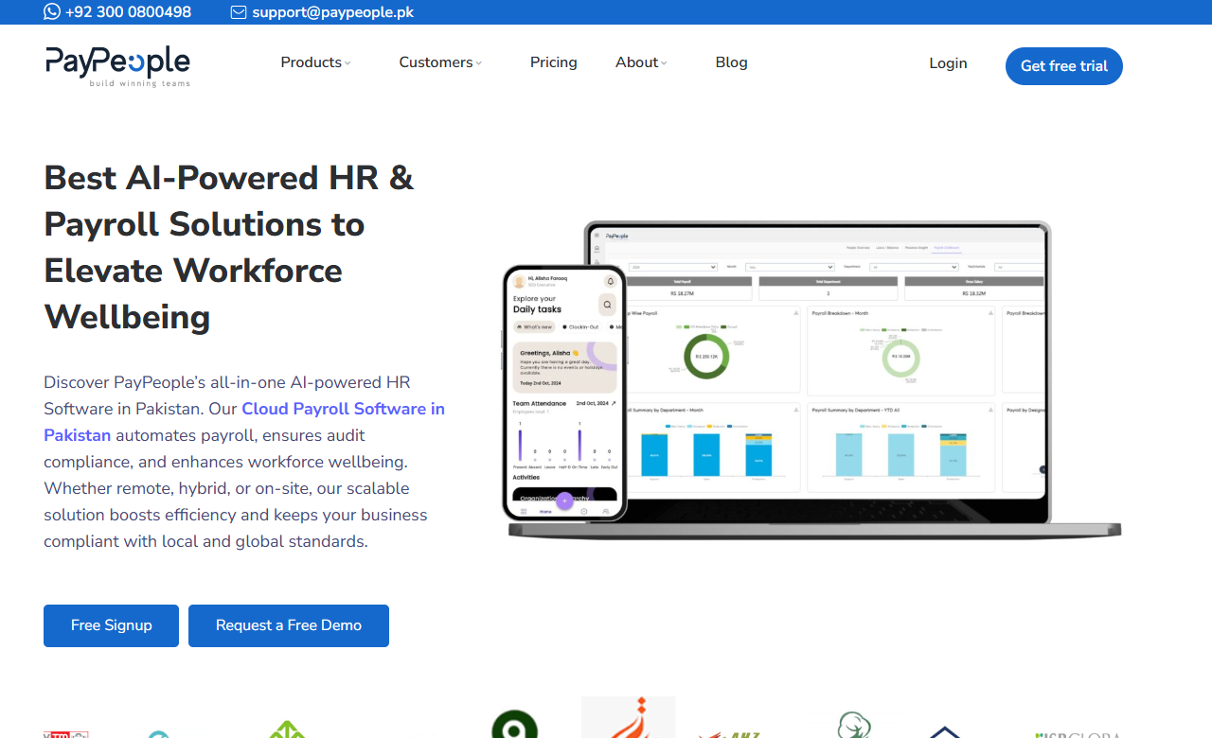
Task: Toggle the What's new filter chip
Action: pos(536,326)
